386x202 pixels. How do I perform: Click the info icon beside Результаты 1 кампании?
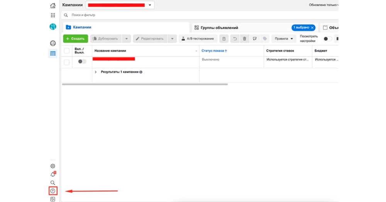point(141,72)
